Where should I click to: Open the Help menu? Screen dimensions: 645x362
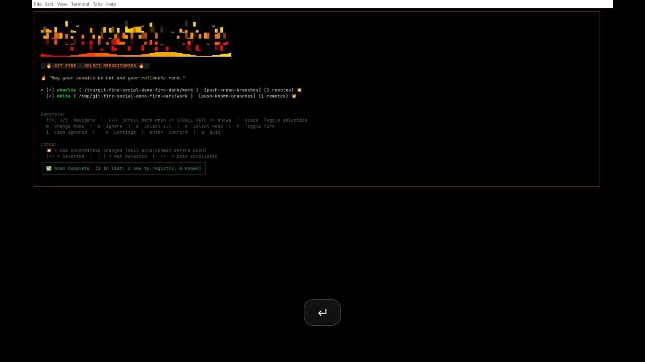point(111,4)
